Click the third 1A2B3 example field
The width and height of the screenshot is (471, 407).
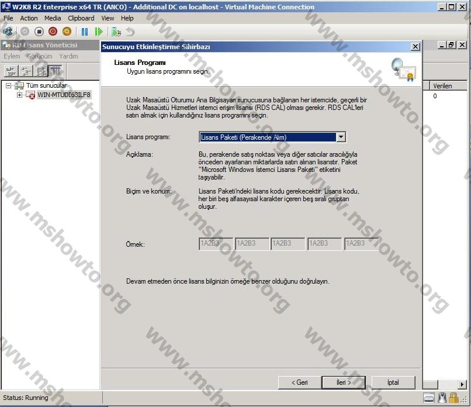click(288, 244)
